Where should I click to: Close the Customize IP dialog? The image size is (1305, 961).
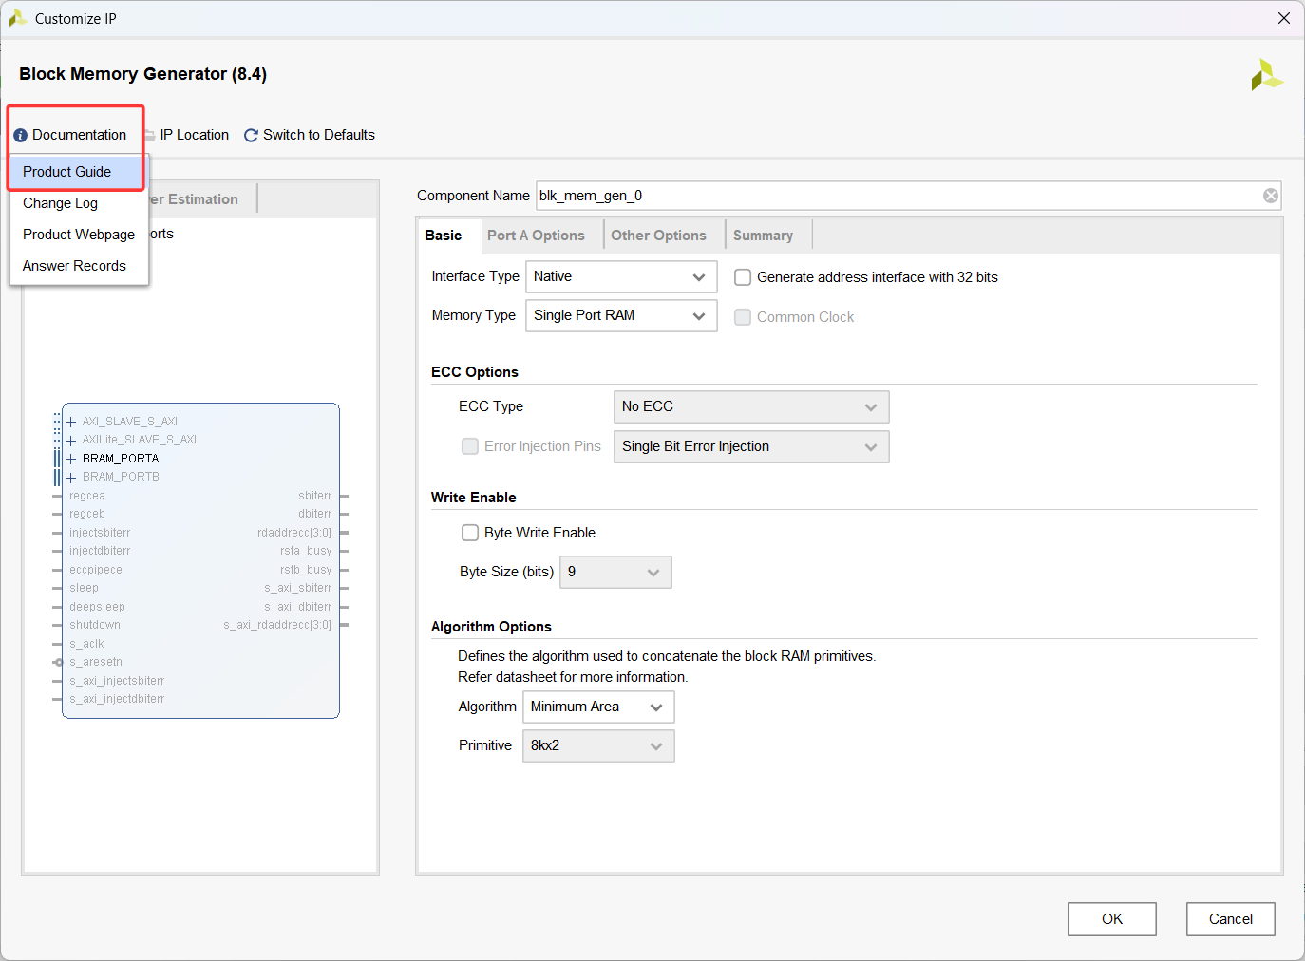coord(1283,19)
